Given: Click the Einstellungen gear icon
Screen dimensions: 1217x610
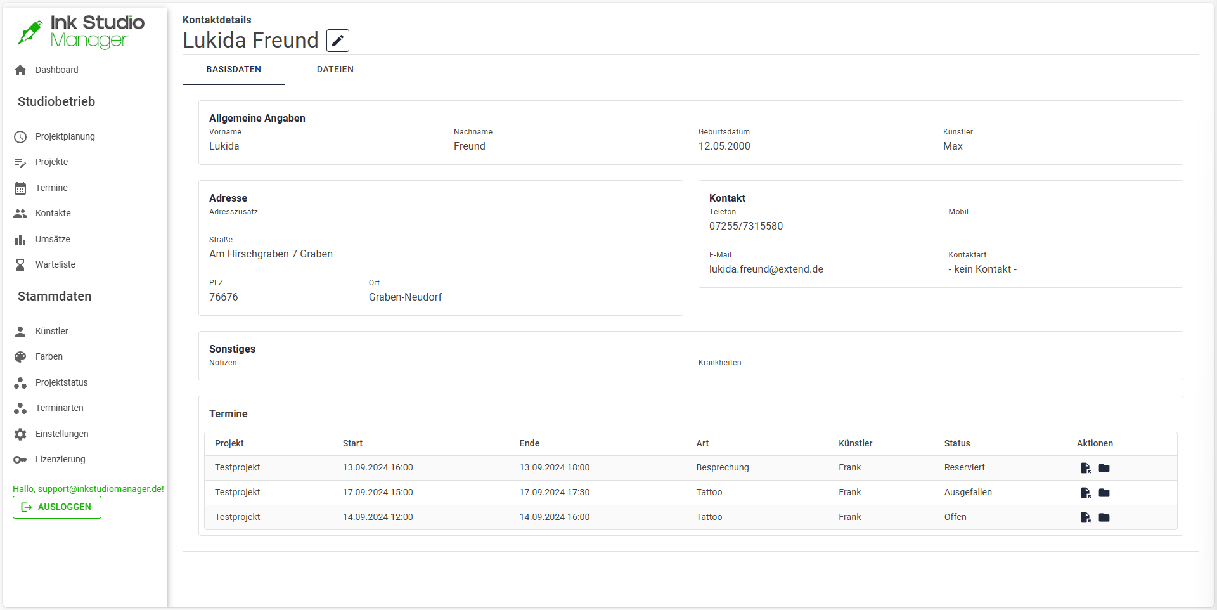Looking at the screenshot, I should 20,434.
